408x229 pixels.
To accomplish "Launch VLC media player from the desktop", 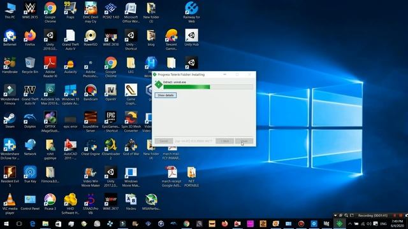I will pos(10,204).
